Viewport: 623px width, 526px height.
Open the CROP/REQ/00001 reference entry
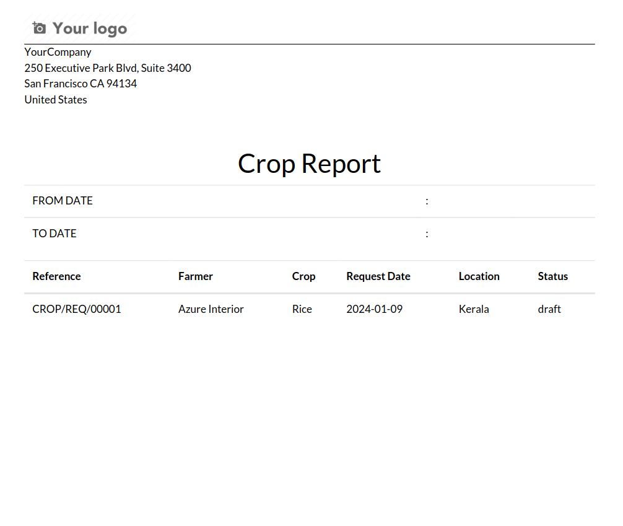click(x=77, y=309)
